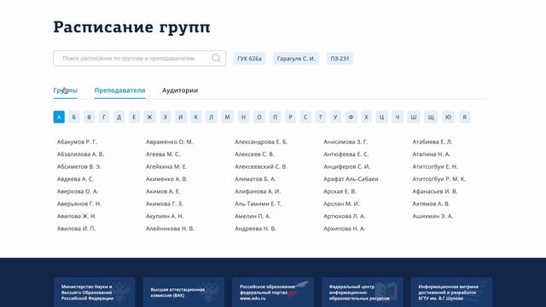546x307 pixels.
Task: Switch to the Аудитории tab
Action: point(180,90)
